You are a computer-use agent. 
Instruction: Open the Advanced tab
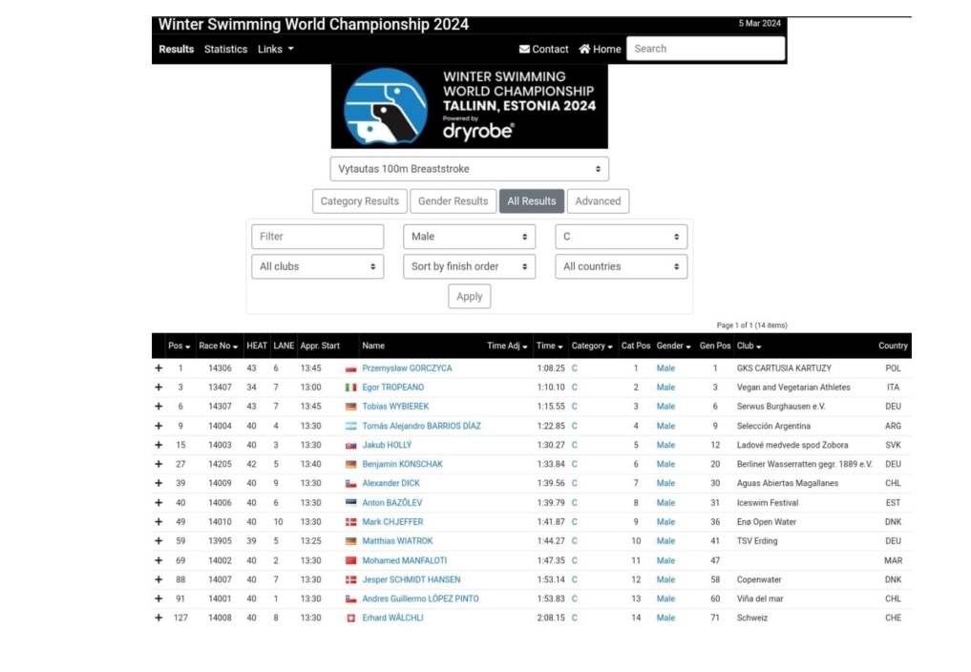(598, 201)
